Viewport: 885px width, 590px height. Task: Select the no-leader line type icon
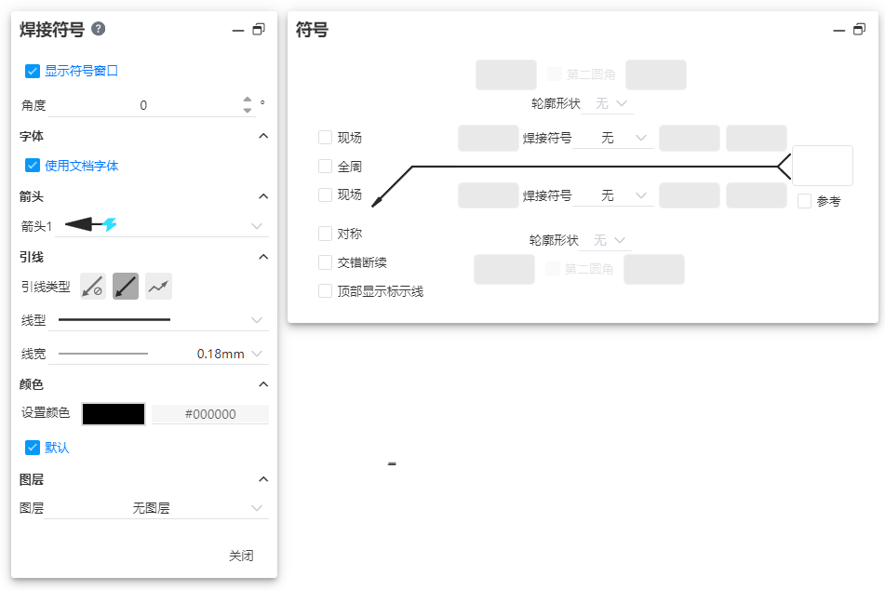coord(93,287)
